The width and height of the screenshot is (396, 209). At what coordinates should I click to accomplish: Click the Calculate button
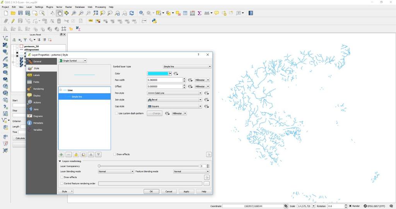(19, 138)
